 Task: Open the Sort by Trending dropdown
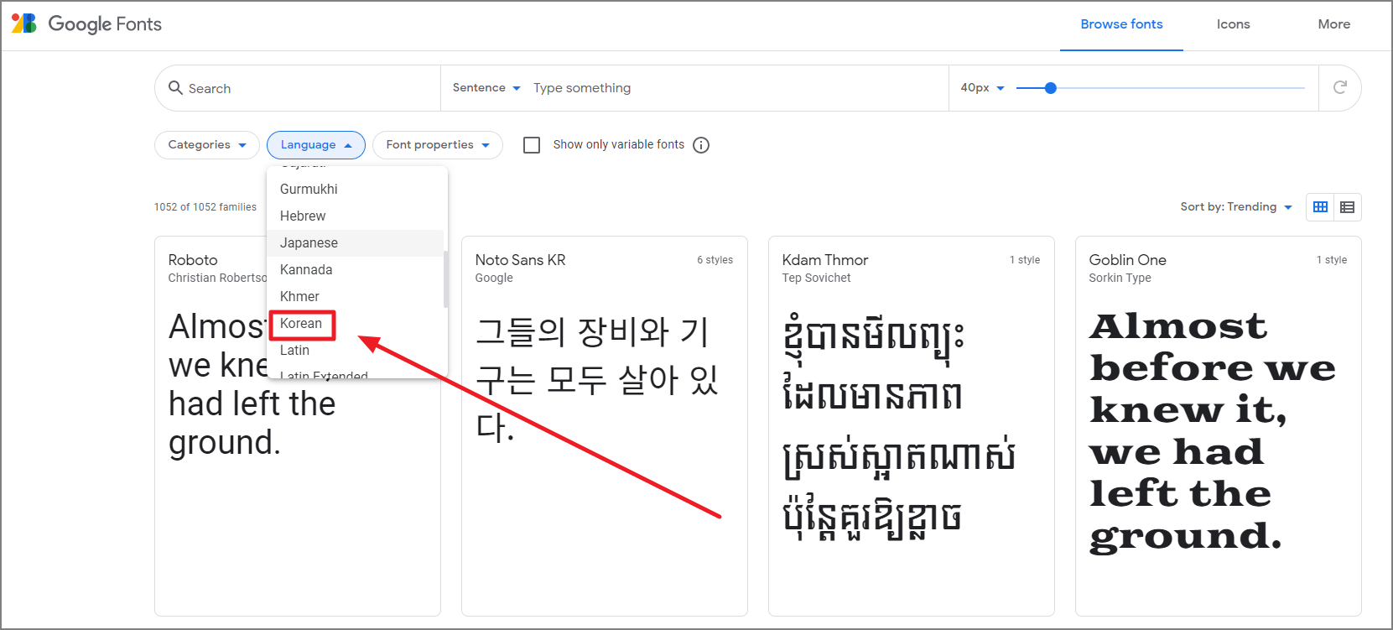(1236, 207)
